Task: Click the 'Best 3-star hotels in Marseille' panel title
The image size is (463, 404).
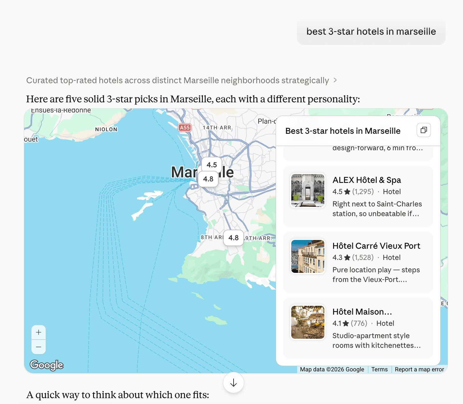Action: pos(343,131)
